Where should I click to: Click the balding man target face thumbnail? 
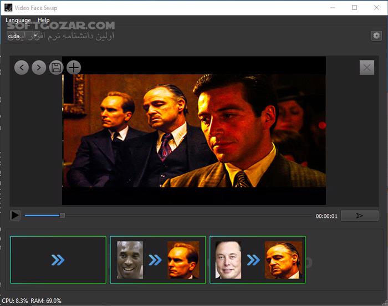coord(183,260)
